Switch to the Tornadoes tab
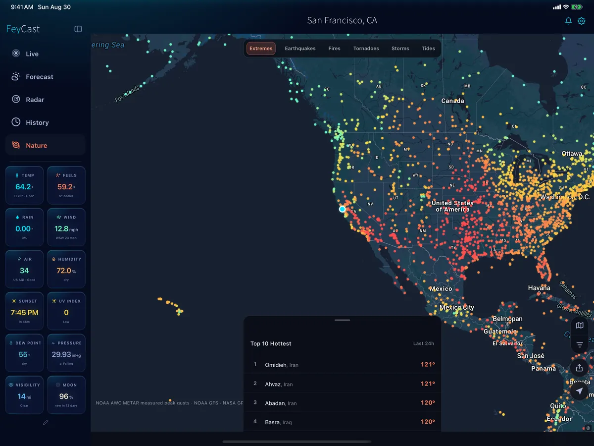The image size is (594, 446). pyautogui.click(x=366, y=49)
